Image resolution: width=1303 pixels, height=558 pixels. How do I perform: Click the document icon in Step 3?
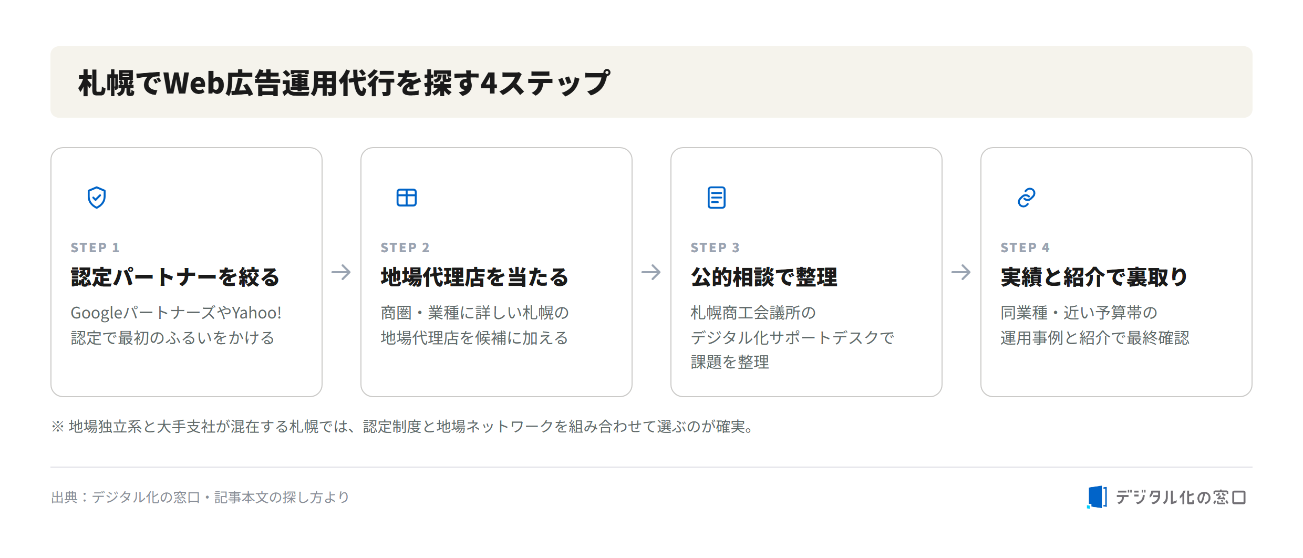[717, 198]
